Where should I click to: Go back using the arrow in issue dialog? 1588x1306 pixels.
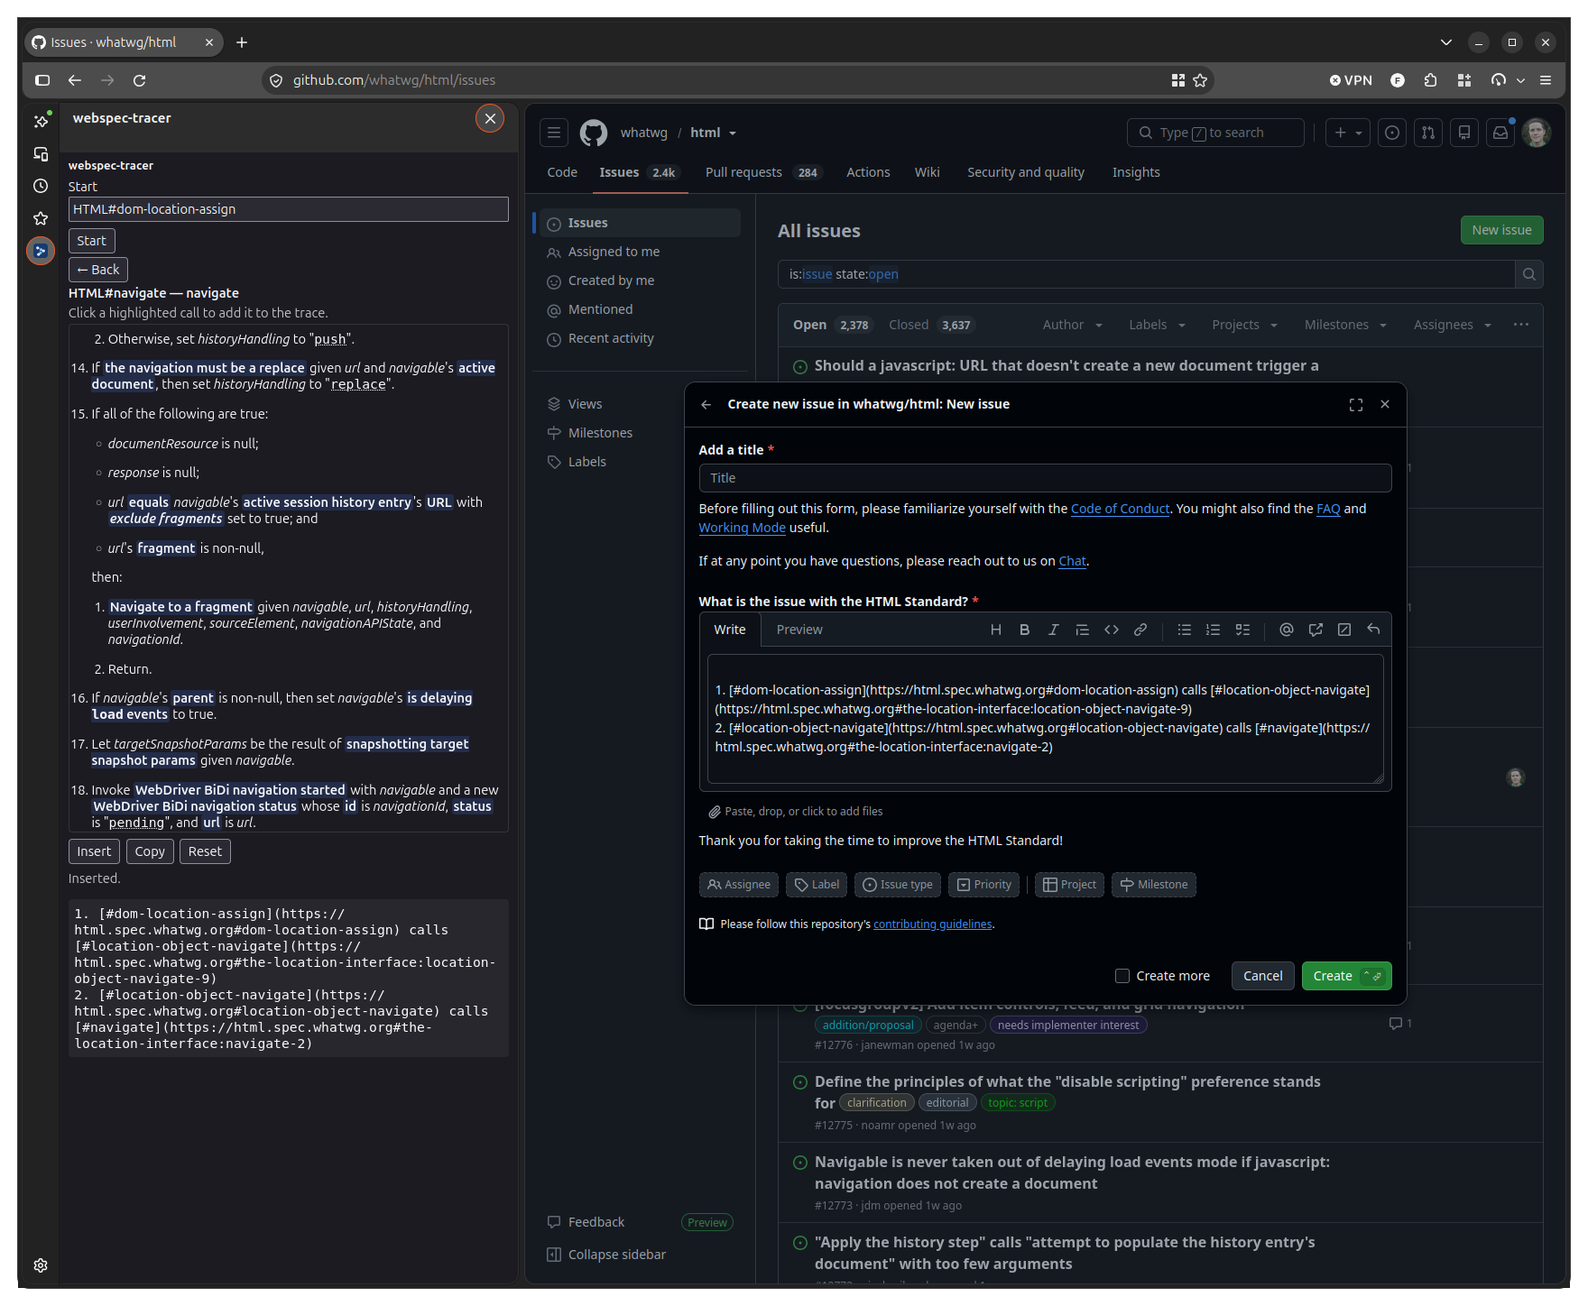click(706, 405)
